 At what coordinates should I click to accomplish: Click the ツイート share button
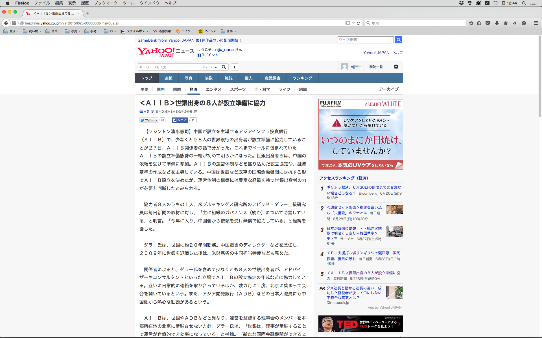(149, 120)
